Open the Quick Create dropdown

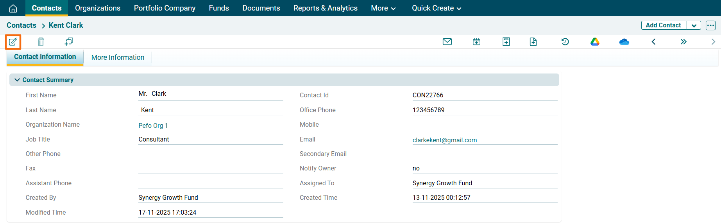[436, 8]
